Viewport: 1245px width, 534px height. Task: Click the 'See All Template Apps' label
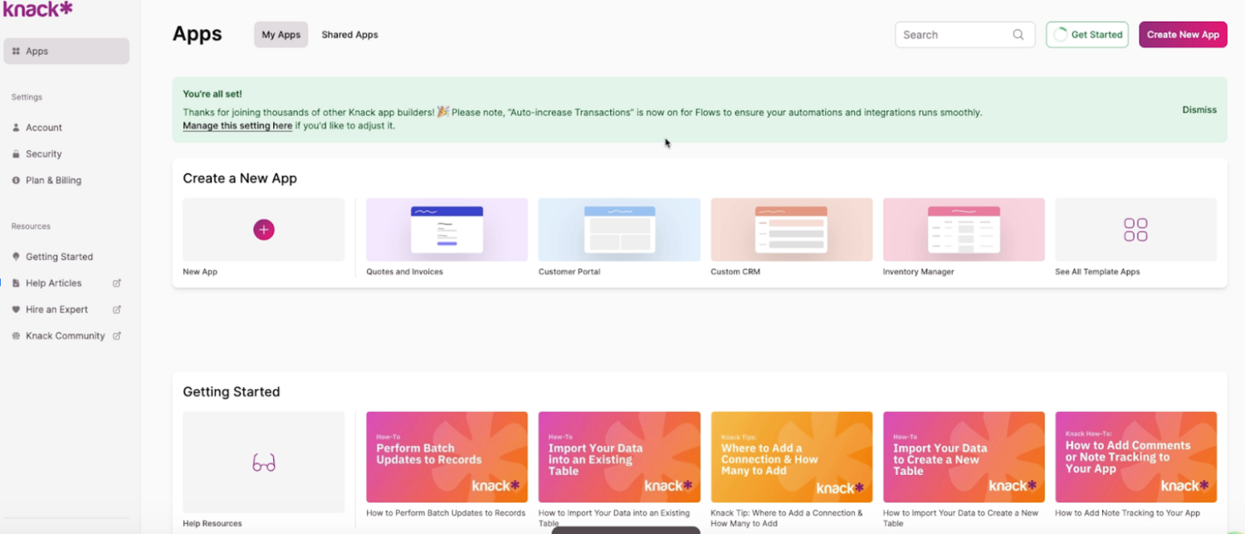pyautogui.click(x=1097, y=272)
